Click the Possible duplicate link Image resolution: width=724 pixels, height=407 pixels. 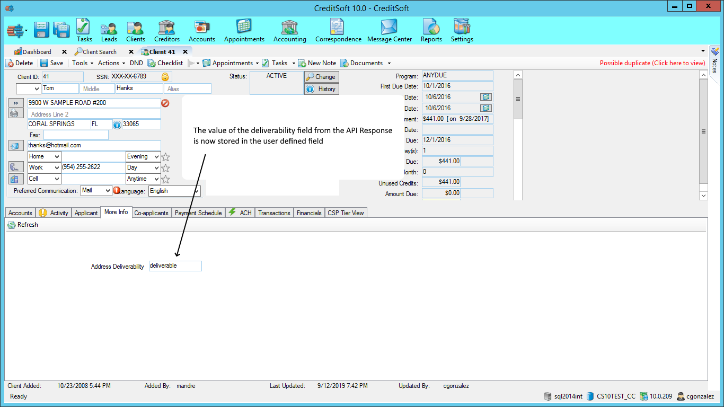tap(652, 63)
